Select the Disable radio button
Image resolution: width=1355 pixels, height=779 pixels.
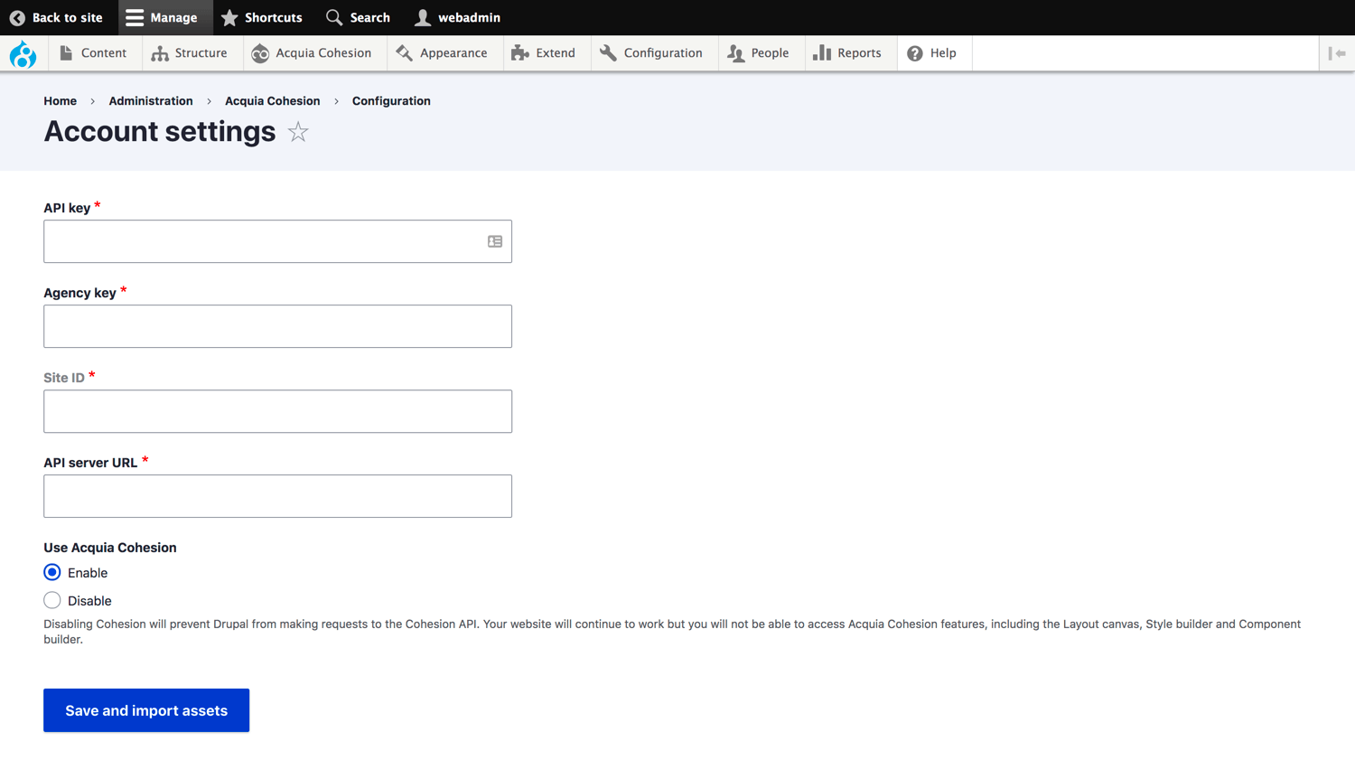coord(52,600)
